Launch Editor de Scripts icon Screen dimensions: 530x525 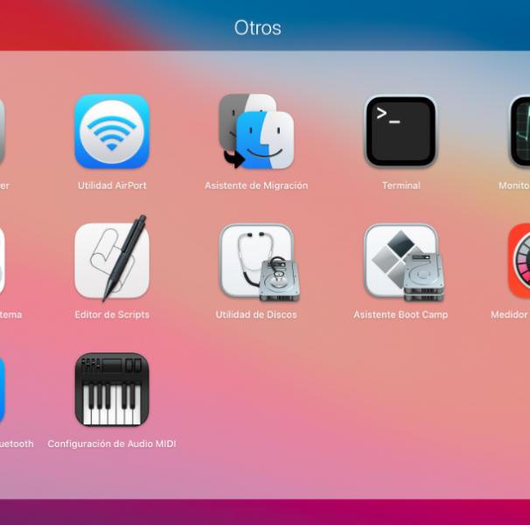pos(112,258)
